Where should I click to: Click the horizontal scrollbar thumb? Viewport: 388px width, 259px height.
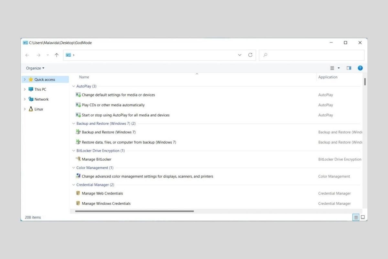point(135,211)
